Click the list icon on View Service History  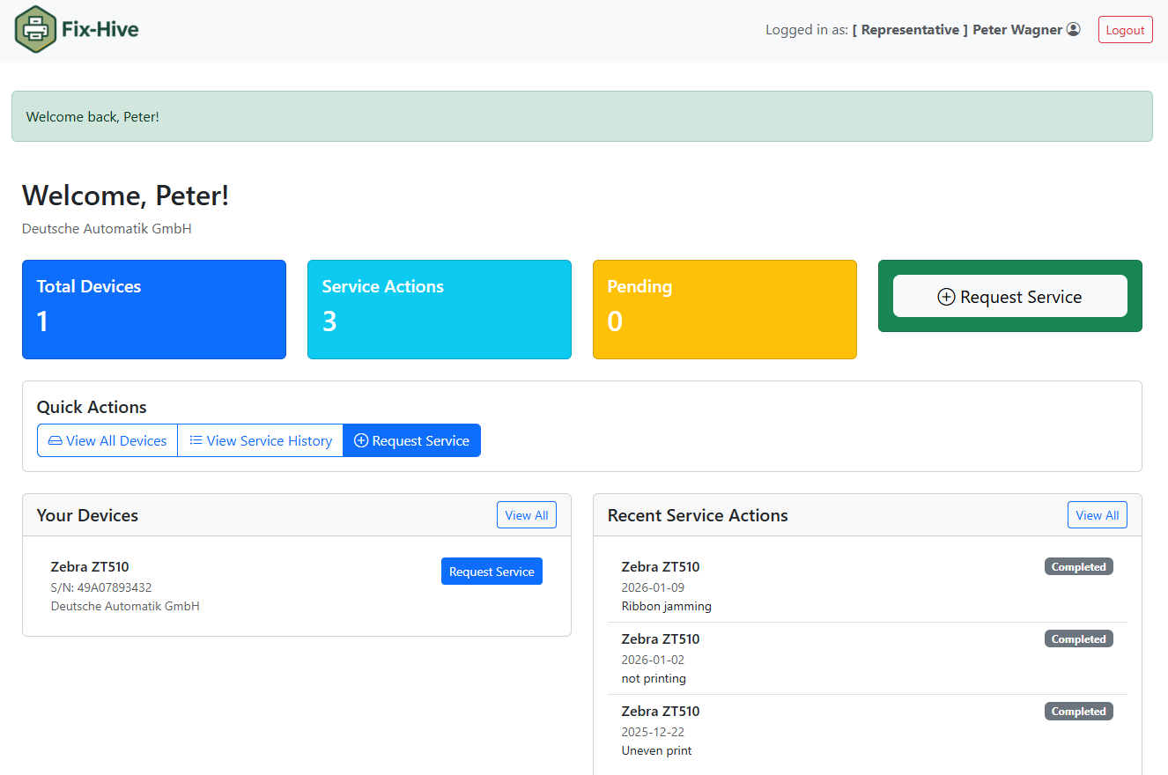tap(196, 440)
